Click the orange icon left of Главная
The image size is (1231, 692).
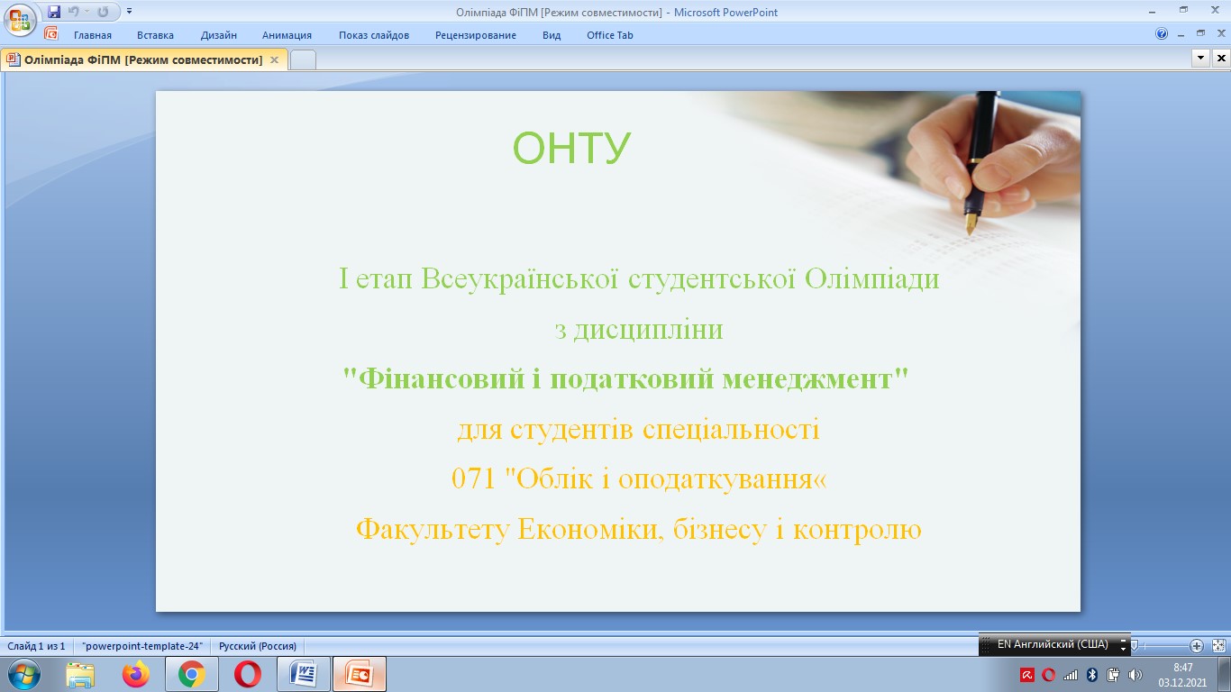pos(50,33)
